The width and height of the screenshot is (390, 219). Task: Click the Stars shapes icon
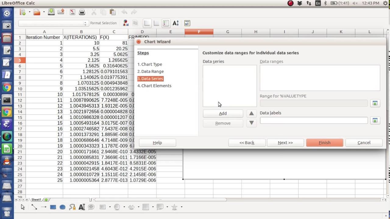175,207
